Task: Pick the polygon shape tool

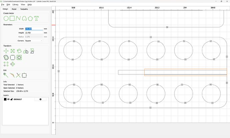Action: 30,18
